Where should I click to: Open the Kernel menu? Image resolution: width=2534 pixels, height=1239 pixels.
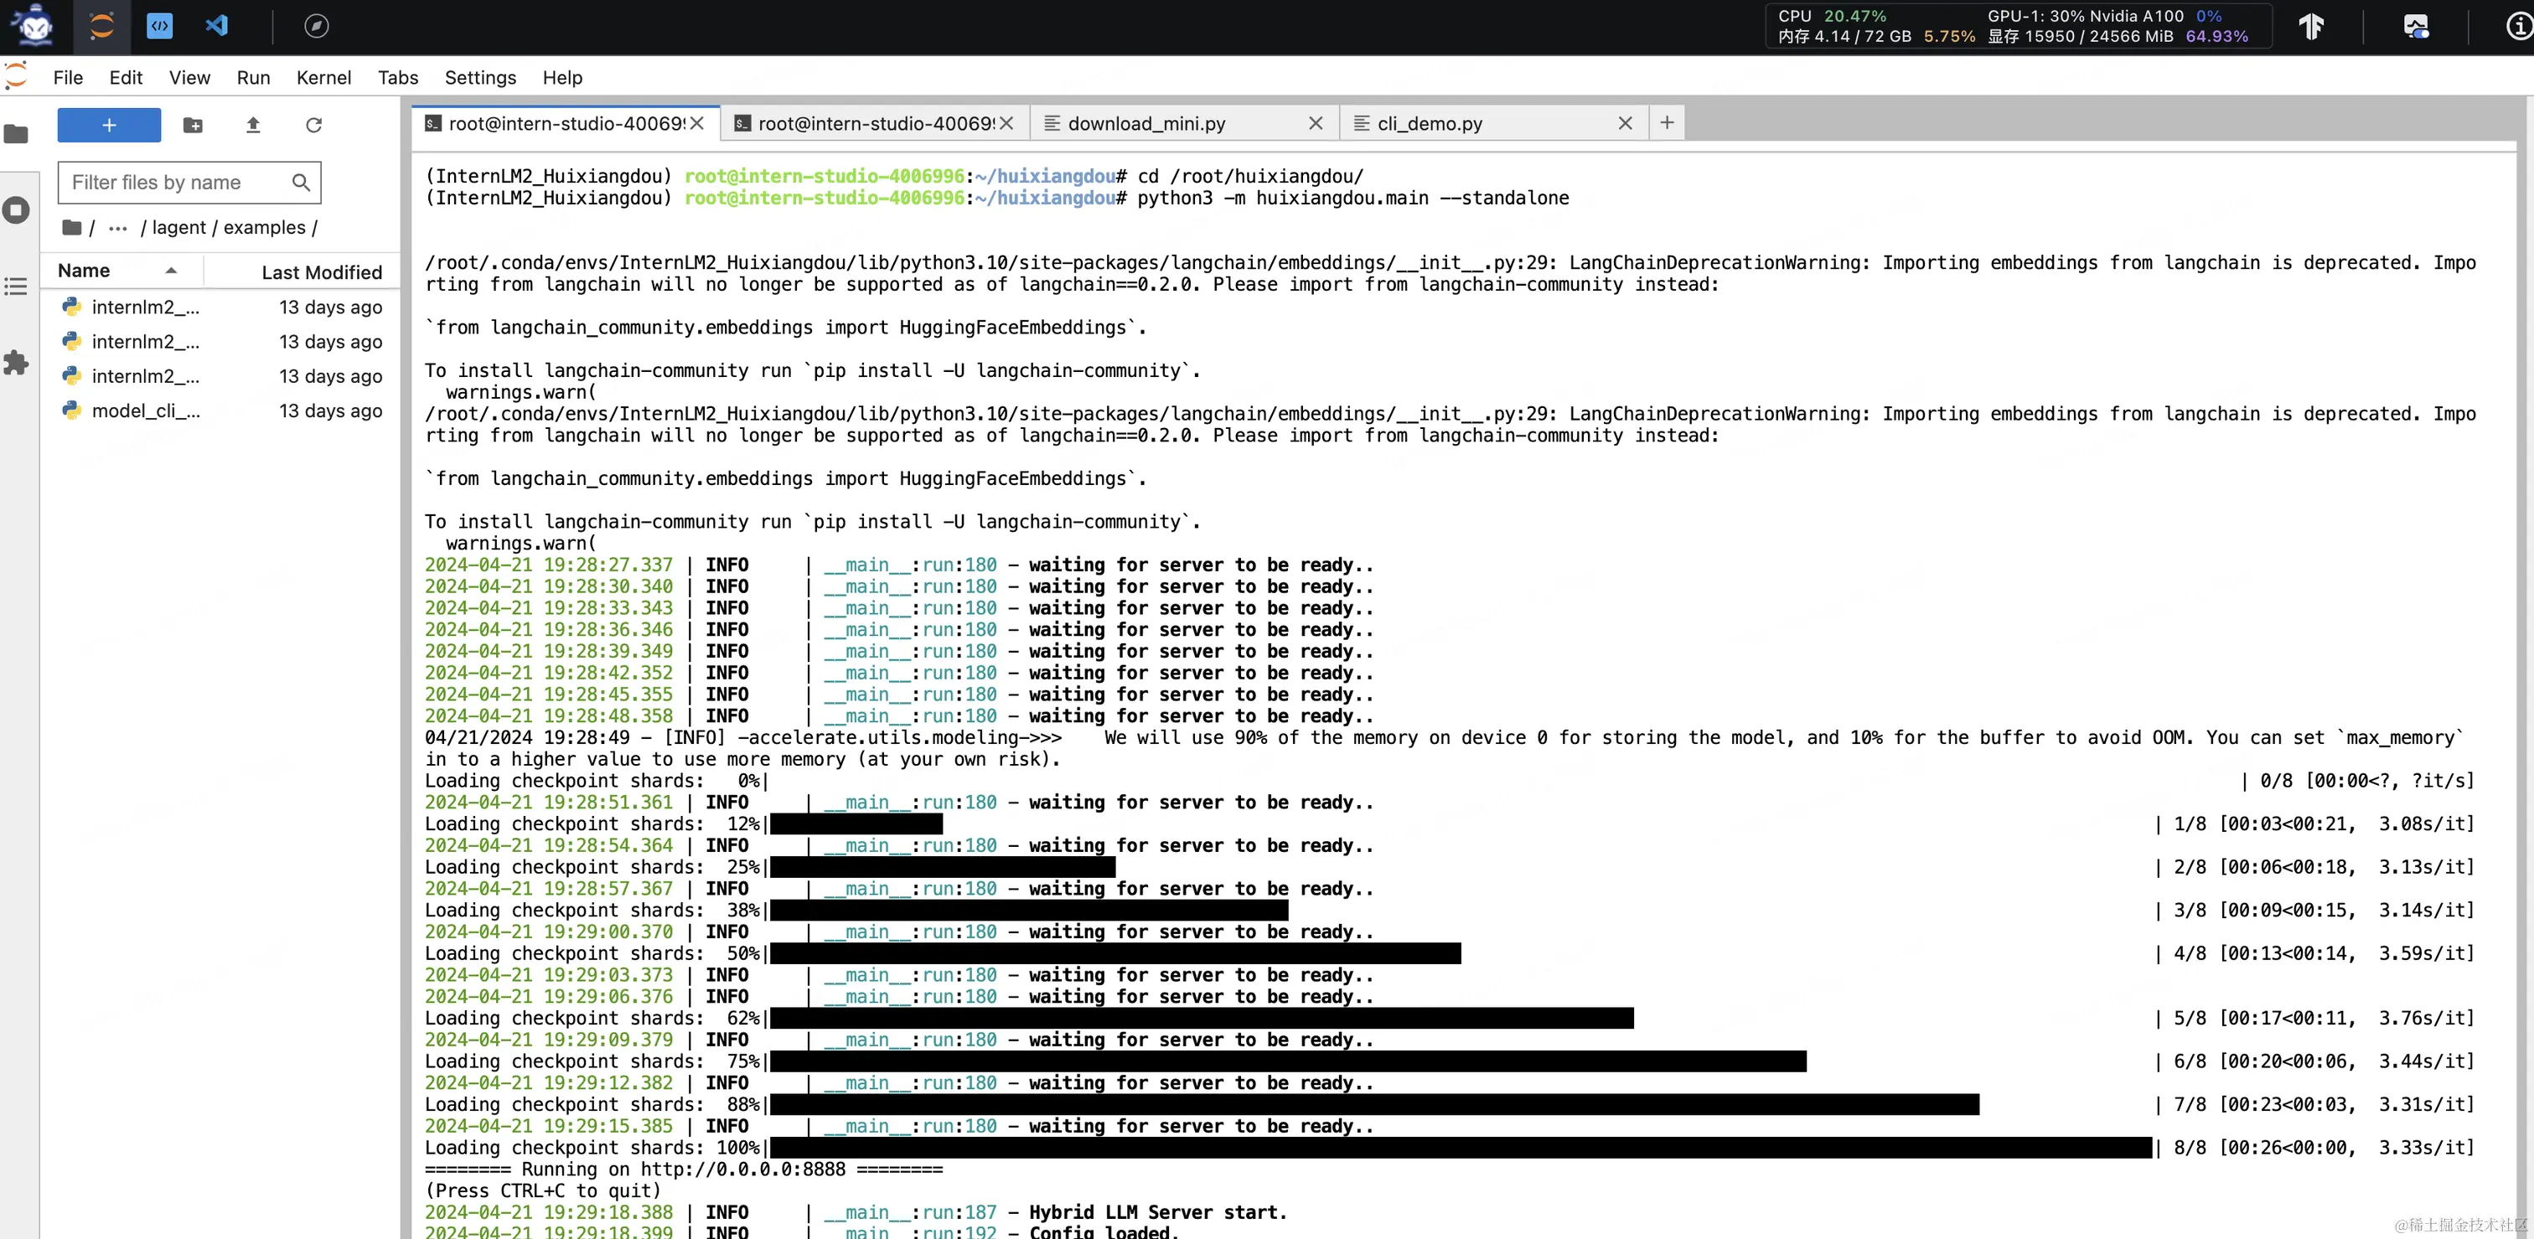(x=323, y=78)
